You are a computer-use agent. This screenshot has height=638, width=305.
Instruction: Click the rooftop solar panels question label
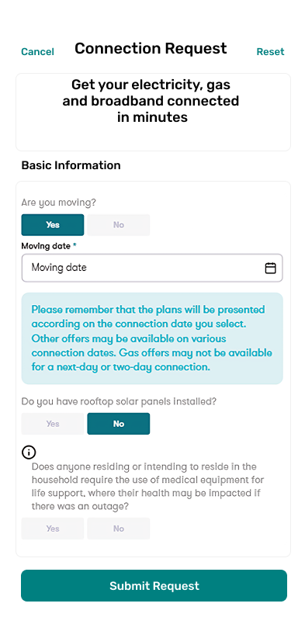119,401
